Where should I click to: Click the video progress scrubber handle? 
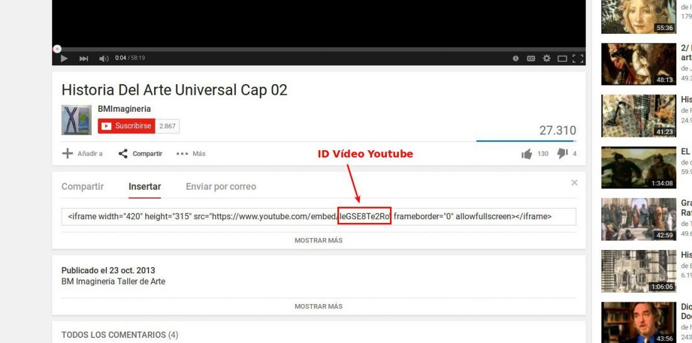coord(57,49)
